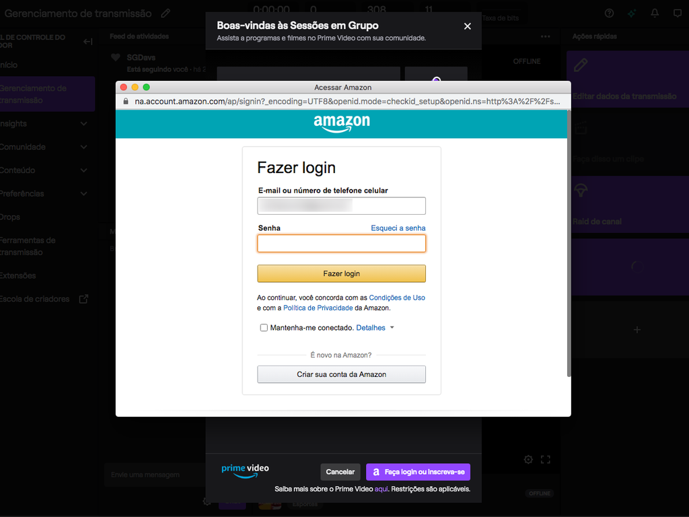Expand the Conteúdo sidebar section
This screenshot has height=517, width=689.
83,170
